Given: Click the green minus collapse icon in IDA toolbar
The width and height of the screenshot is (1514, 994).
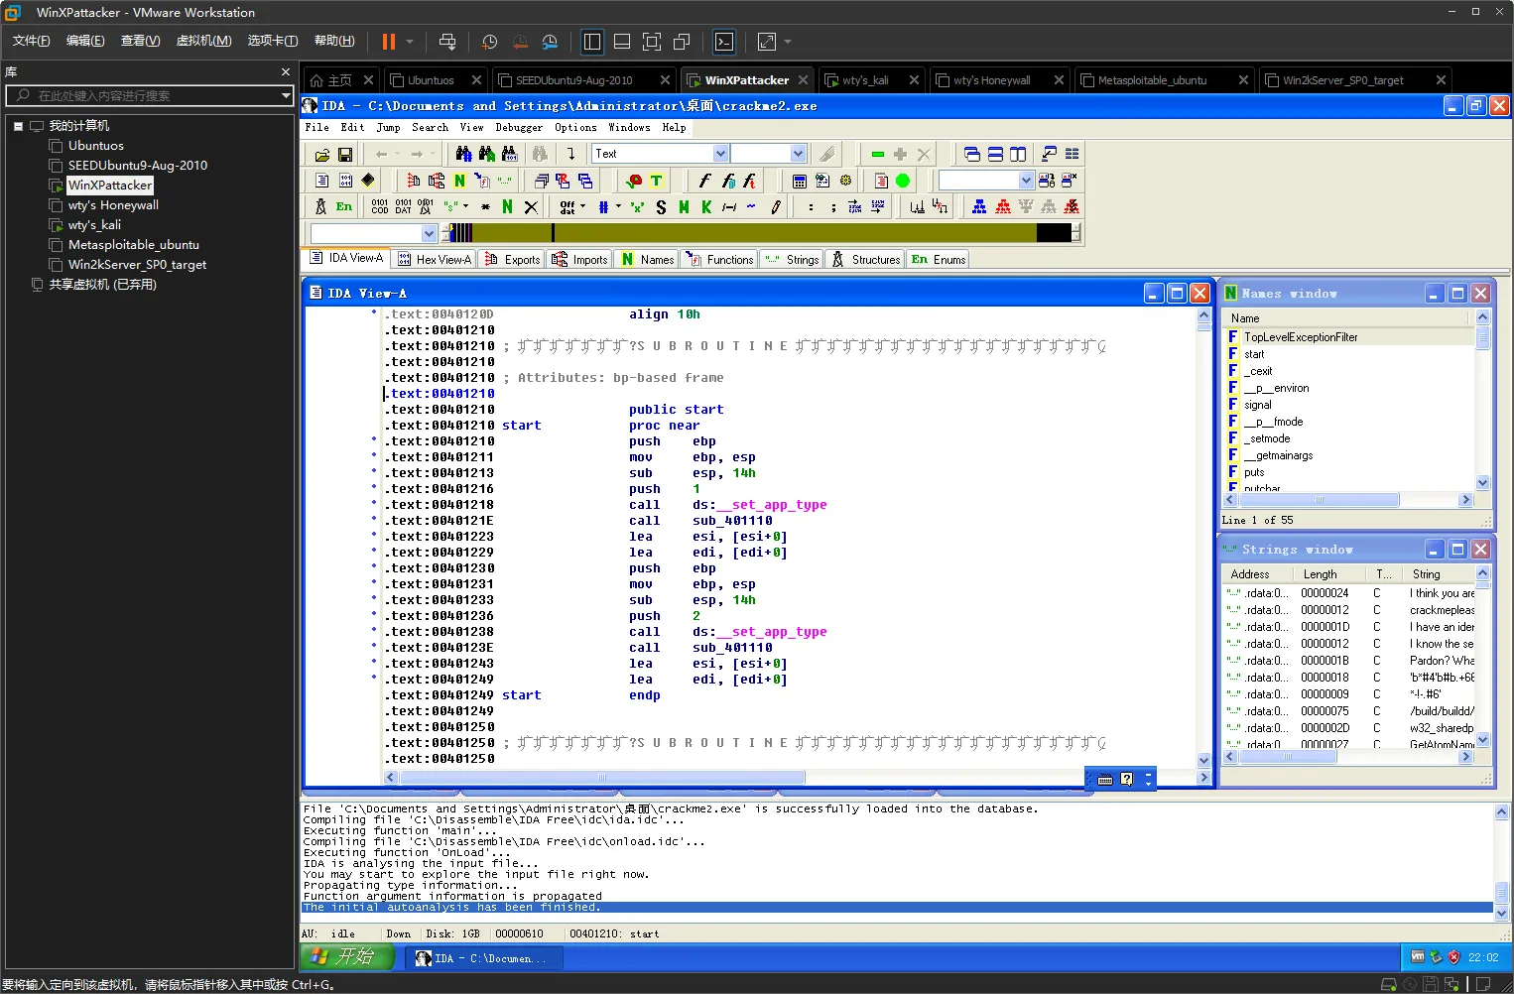Looking at the screenshot, I should click(878, 154).
